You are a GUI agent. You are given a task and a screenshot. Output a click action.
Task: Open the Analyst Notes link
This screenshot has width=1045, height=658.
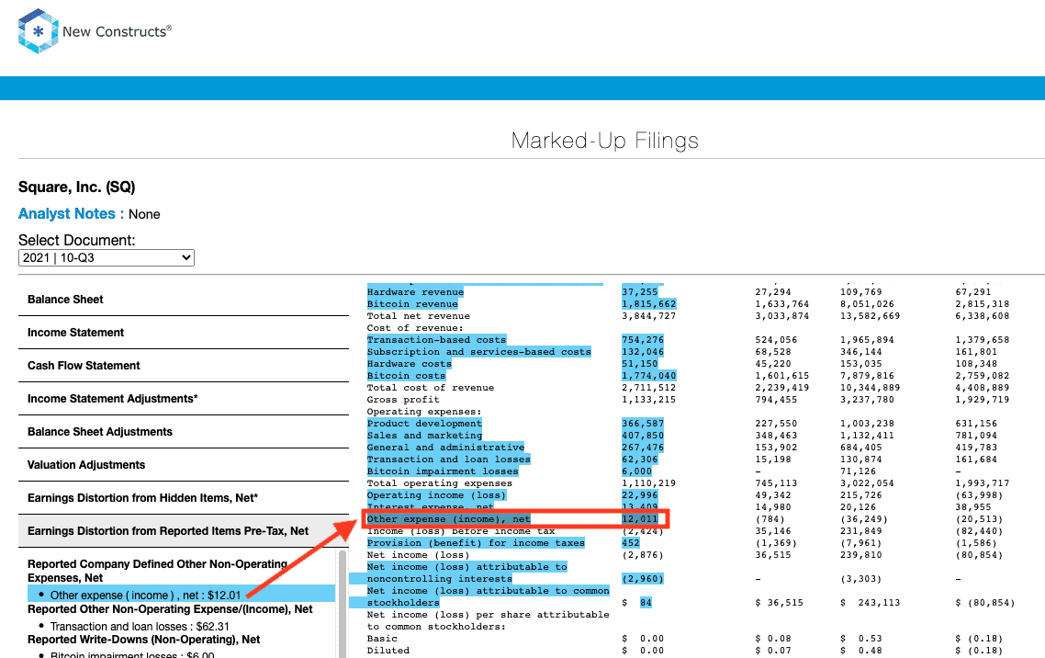71,214
